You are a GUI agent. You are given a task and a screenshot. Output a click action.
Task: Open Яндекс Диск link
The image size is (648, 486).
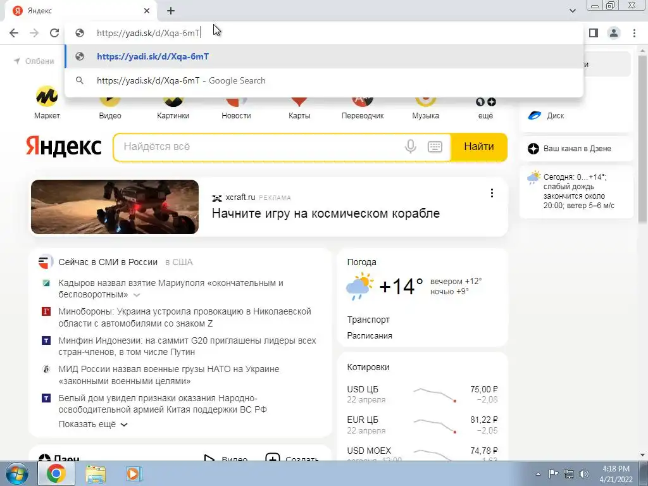tap(546, 116)
